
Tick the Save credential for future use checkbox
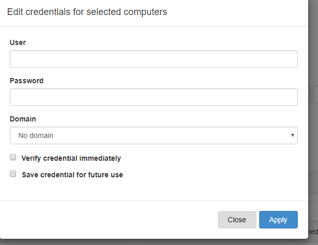point(13,174)
